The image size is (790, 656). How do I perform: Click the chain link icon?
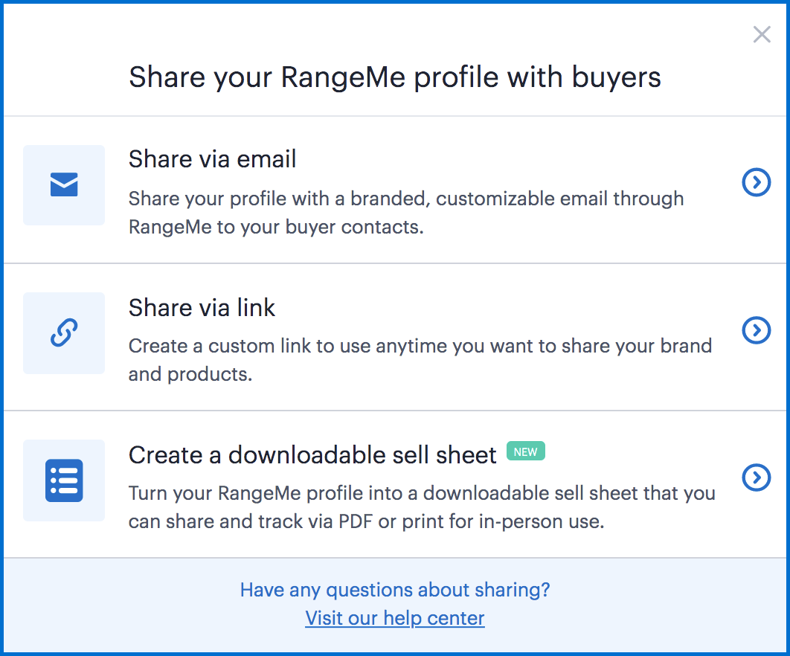(x=64, y=332)
